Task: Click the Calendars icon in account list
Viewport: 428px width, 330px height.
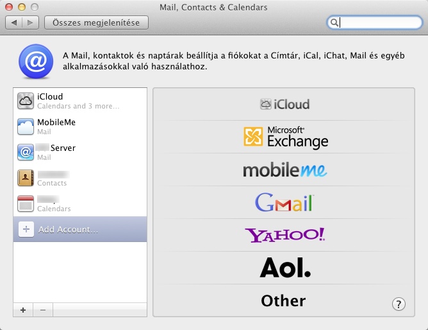Action: [x=26, y=204]
